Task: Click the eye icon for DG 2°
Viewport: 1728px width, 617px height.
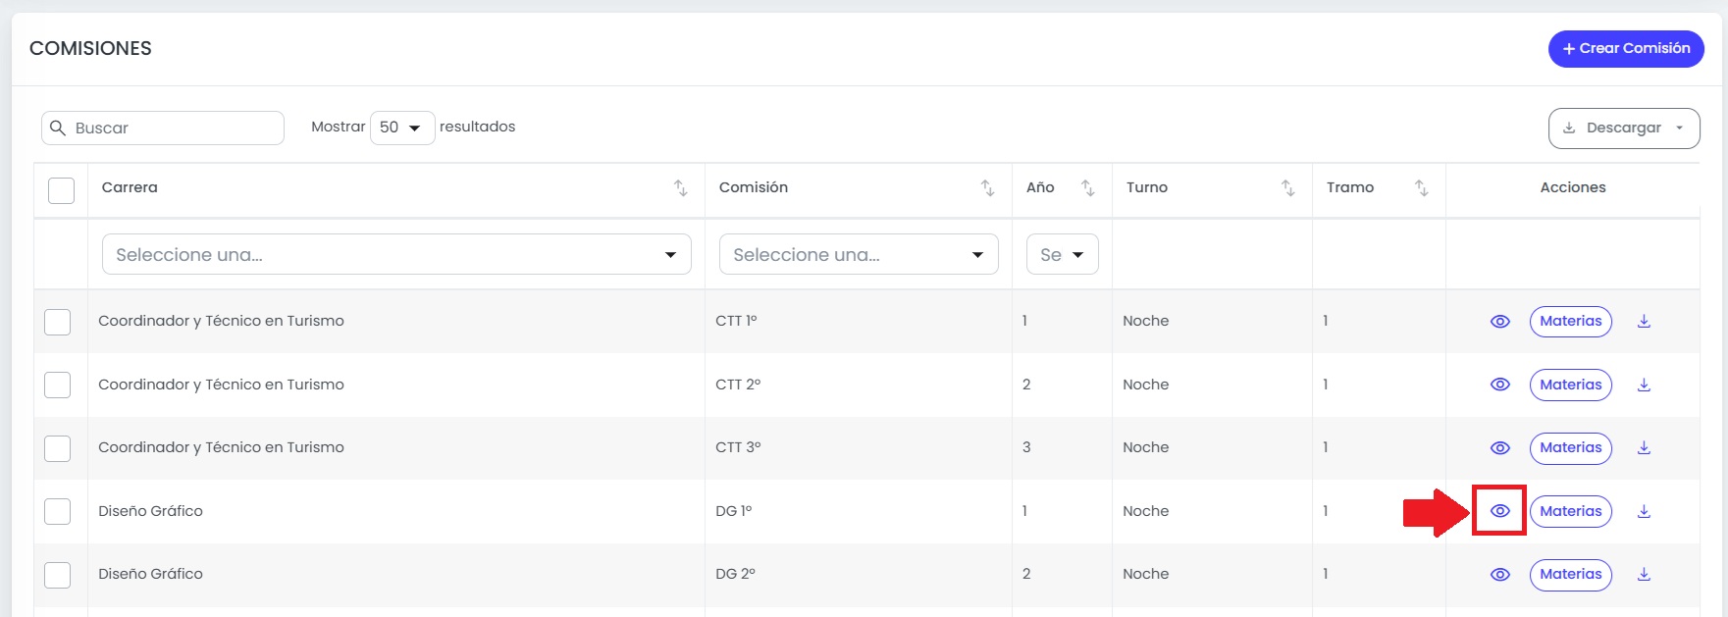Action: [1499, 575]
